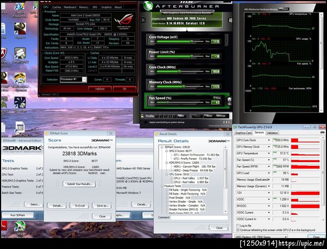327x249 pixels.
Task: Enable Apply overclocking at system startup
Action: point(146,122)
